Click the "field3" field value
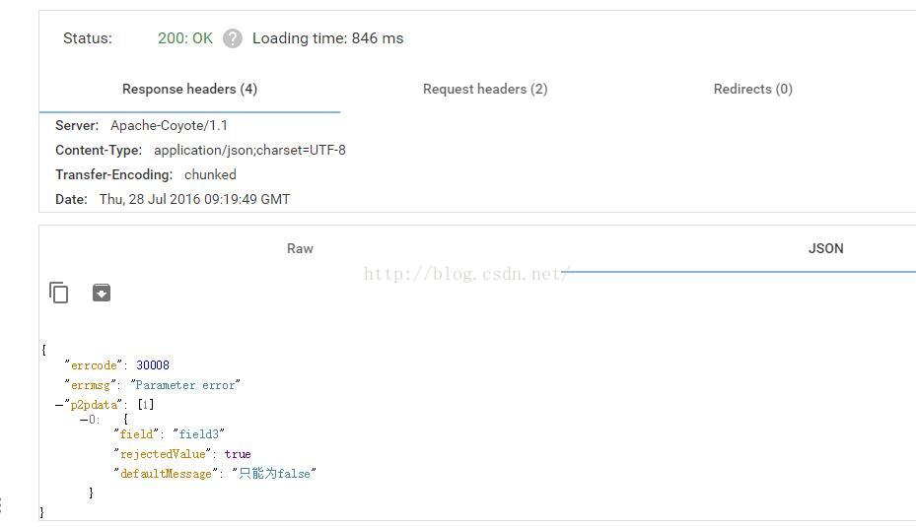 pyautogui.click(x=198, y=434)
